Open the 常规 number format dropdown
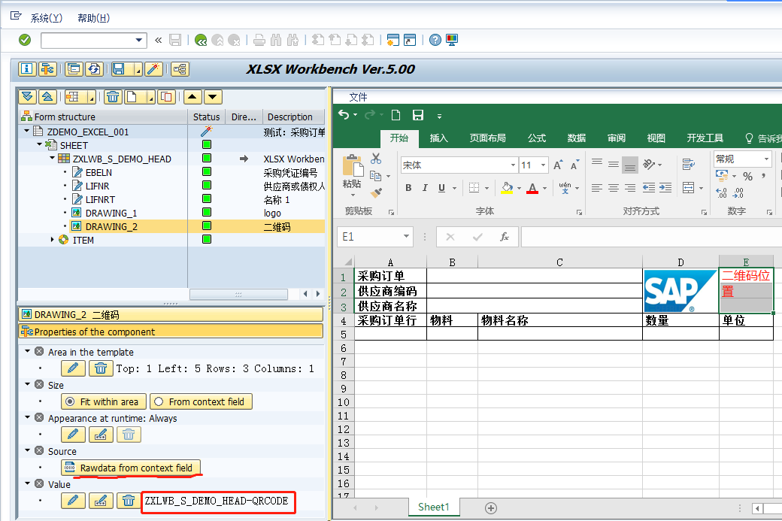782x521 pixels. click(x=766, y=159)
